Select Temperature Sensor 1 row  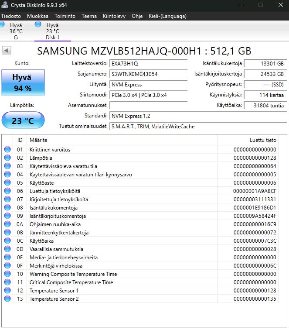click(x=140, y=290)
